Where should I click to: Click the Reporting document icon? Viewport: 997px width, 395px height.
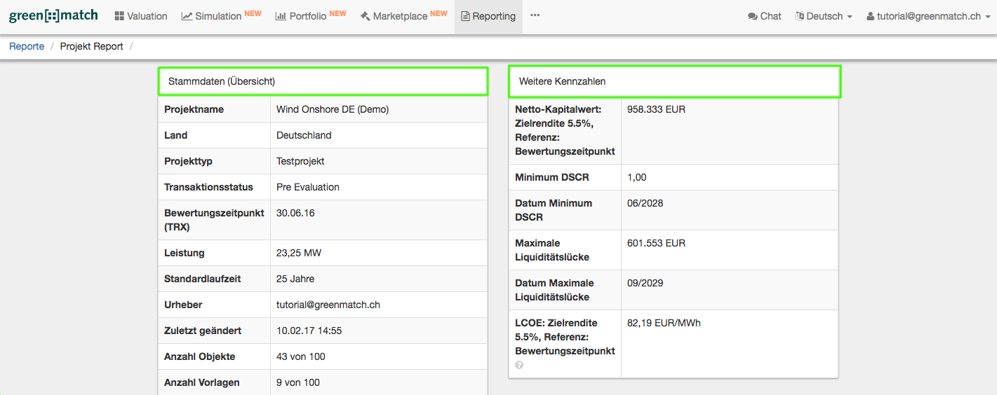coord(465,16)
